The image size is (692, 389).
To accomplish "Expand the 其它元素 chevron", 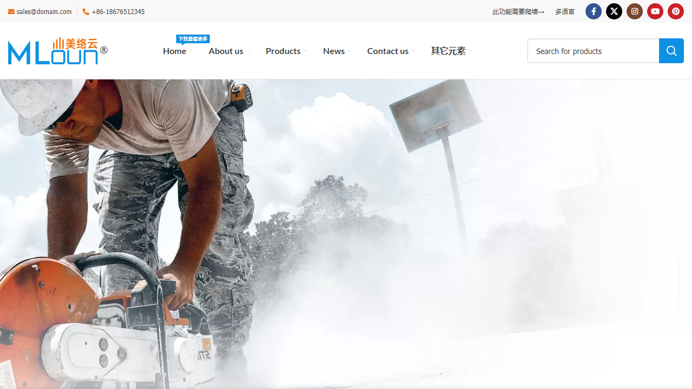I will coord(470,51).
